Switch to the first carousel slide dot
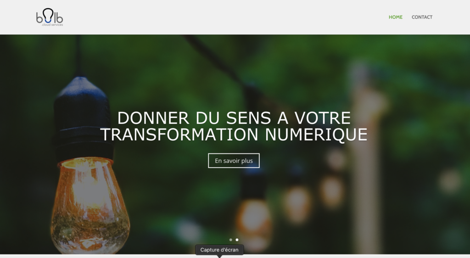Screen dimensions: 470x258 [230, 240]
